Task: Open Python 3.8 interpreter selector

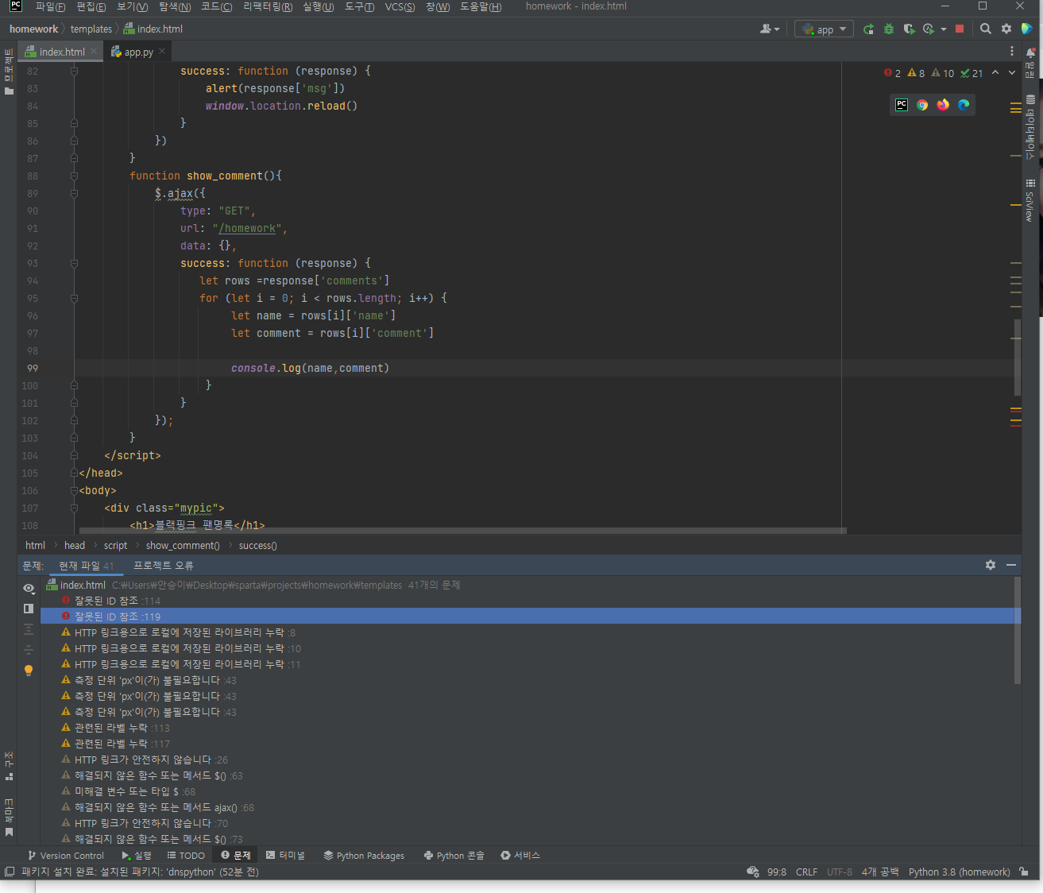Action: [959, 872]
